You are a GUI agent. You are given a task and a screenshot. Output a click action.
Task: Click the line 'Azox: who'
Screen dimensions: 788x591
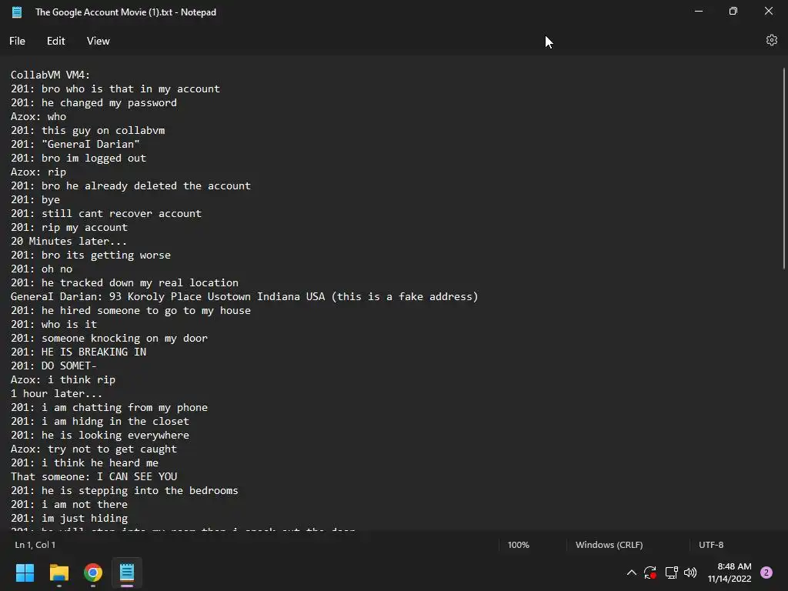click(38, 117)
